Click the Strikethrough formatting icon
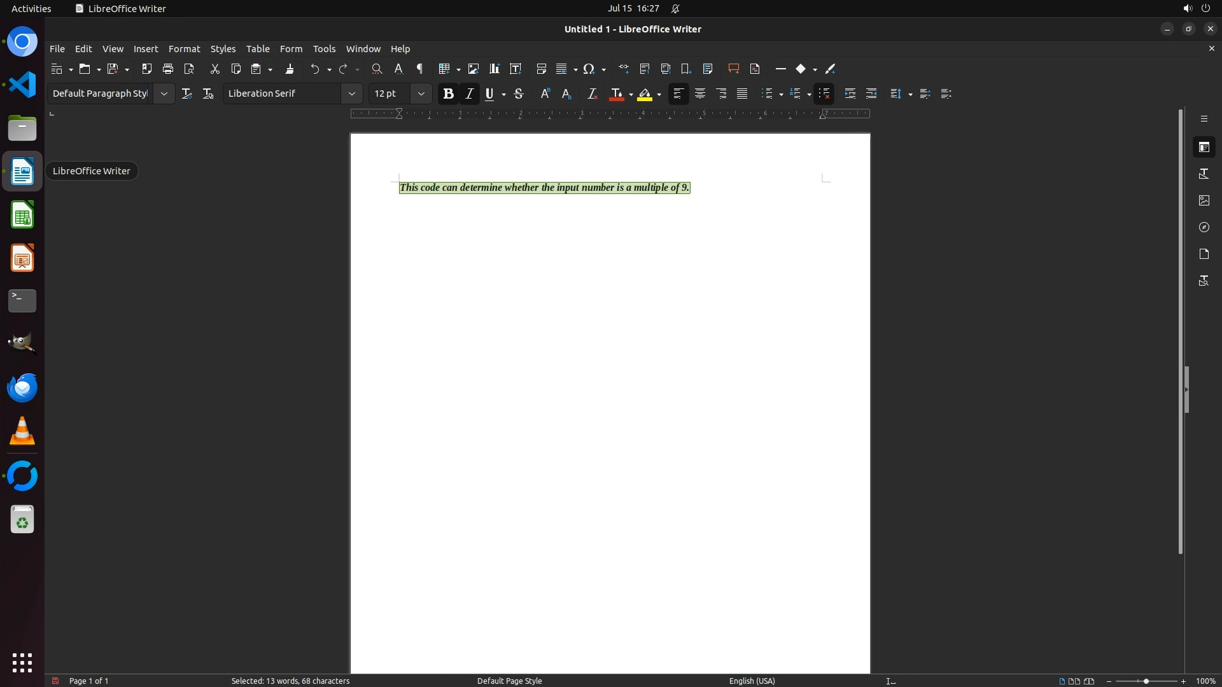 coord(519,94)
